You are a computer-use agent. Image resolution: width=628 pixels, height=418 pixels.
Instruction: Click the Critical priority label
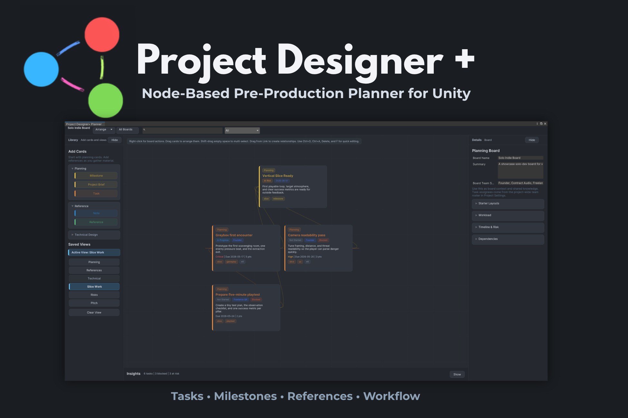pos(219,257)
